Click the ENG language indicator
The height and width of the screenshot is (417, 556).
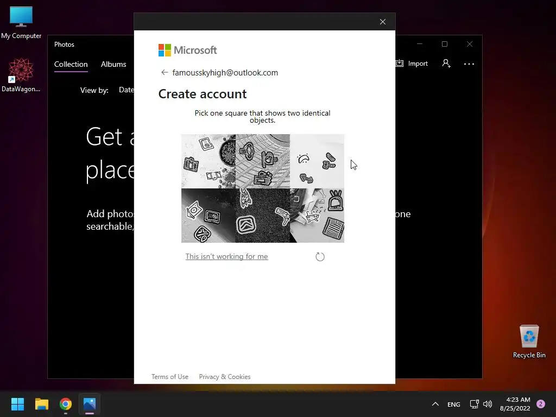coord(453,404)
